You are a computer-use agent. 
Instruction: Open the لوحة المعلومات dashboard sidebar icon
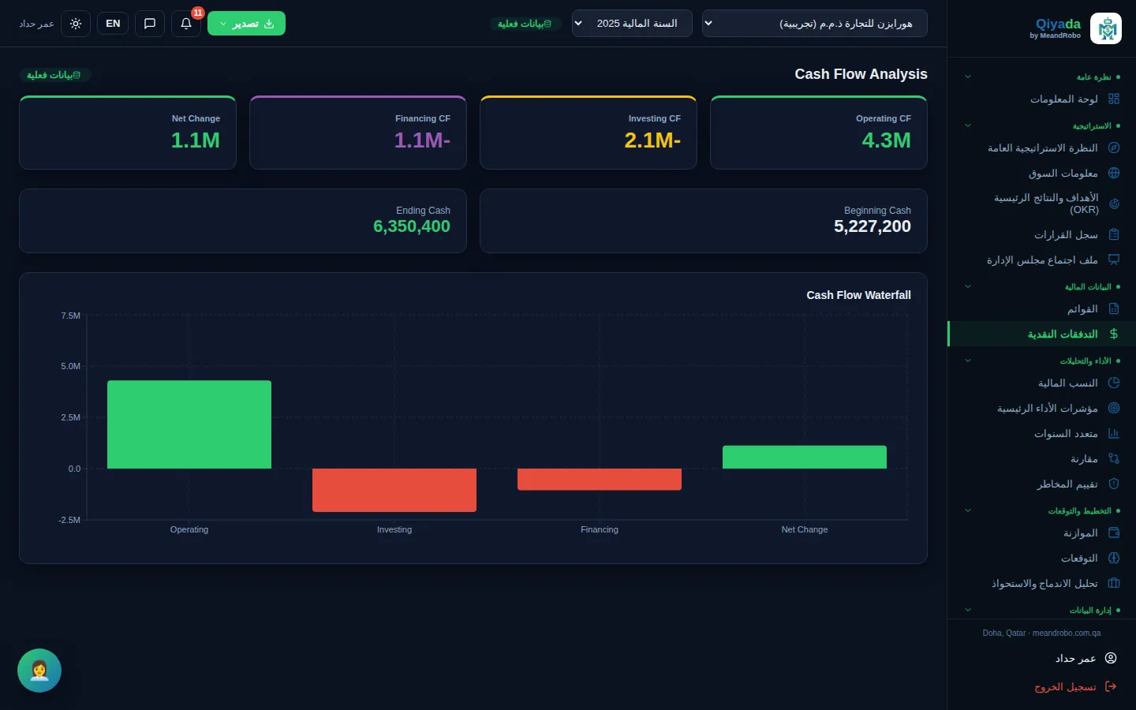point(1113,99)
